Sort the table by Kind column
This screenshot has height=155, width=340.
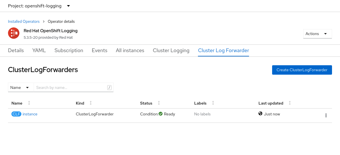(90, 103)
